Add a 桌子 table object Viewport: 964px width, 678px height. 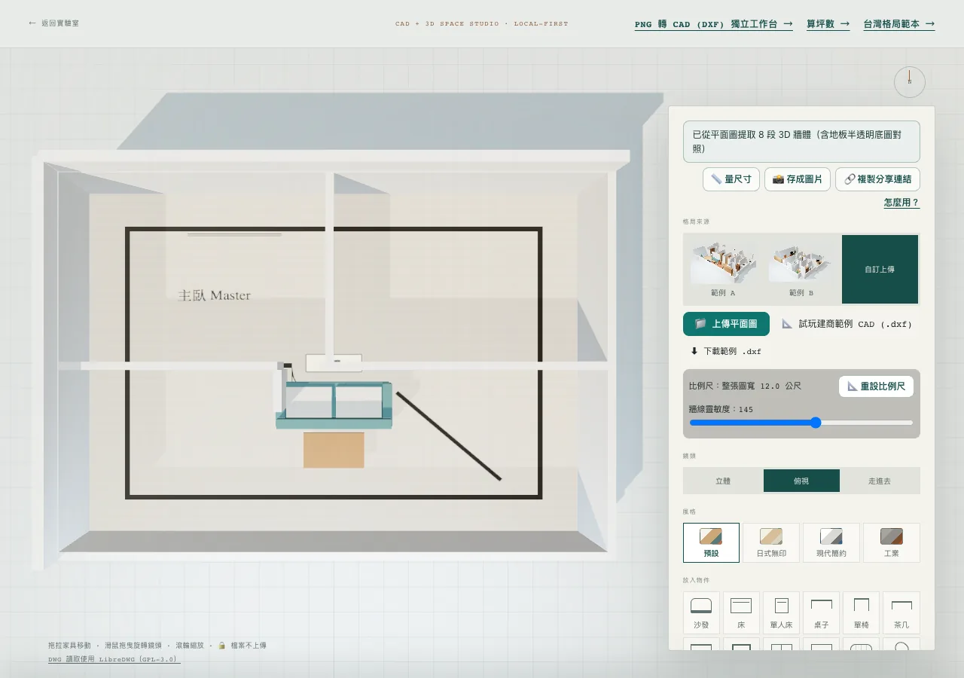[x=822, y=612]
